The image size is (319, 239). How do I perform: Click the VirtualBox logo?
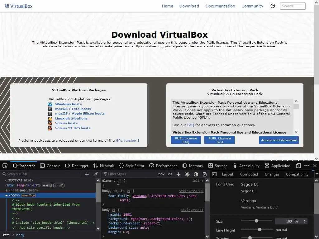point(18,6)
